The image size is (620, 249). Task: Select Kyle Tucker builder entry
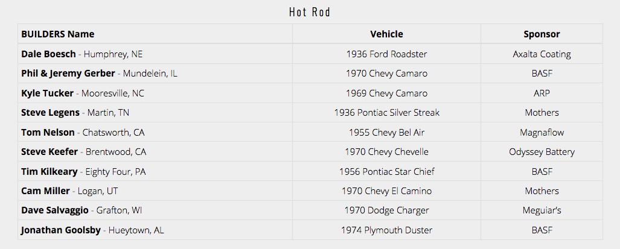tap(48, 93)
